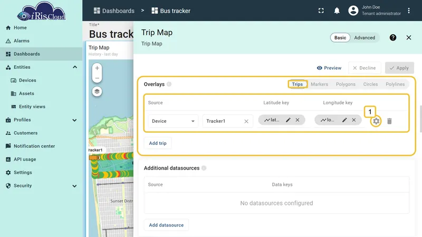Open Notification center in sidebar
This screenshot has width=422, height=237.
coord(41,146)
